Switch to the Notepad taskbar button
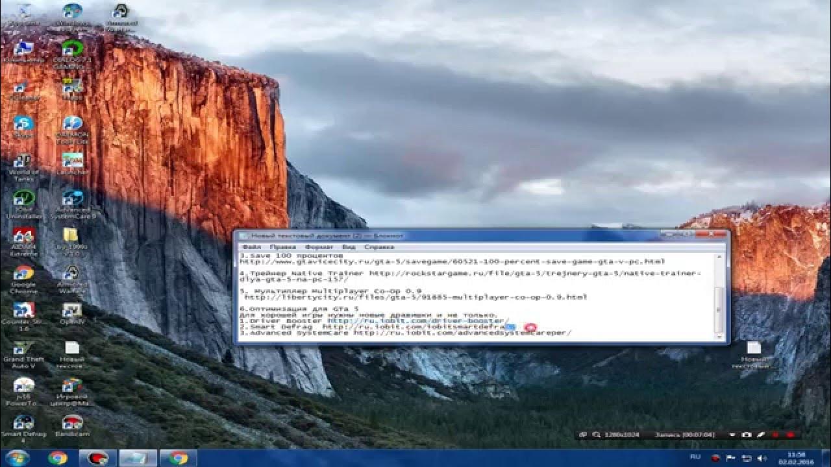This screenshot has height=467, width=831. (138, 458)
